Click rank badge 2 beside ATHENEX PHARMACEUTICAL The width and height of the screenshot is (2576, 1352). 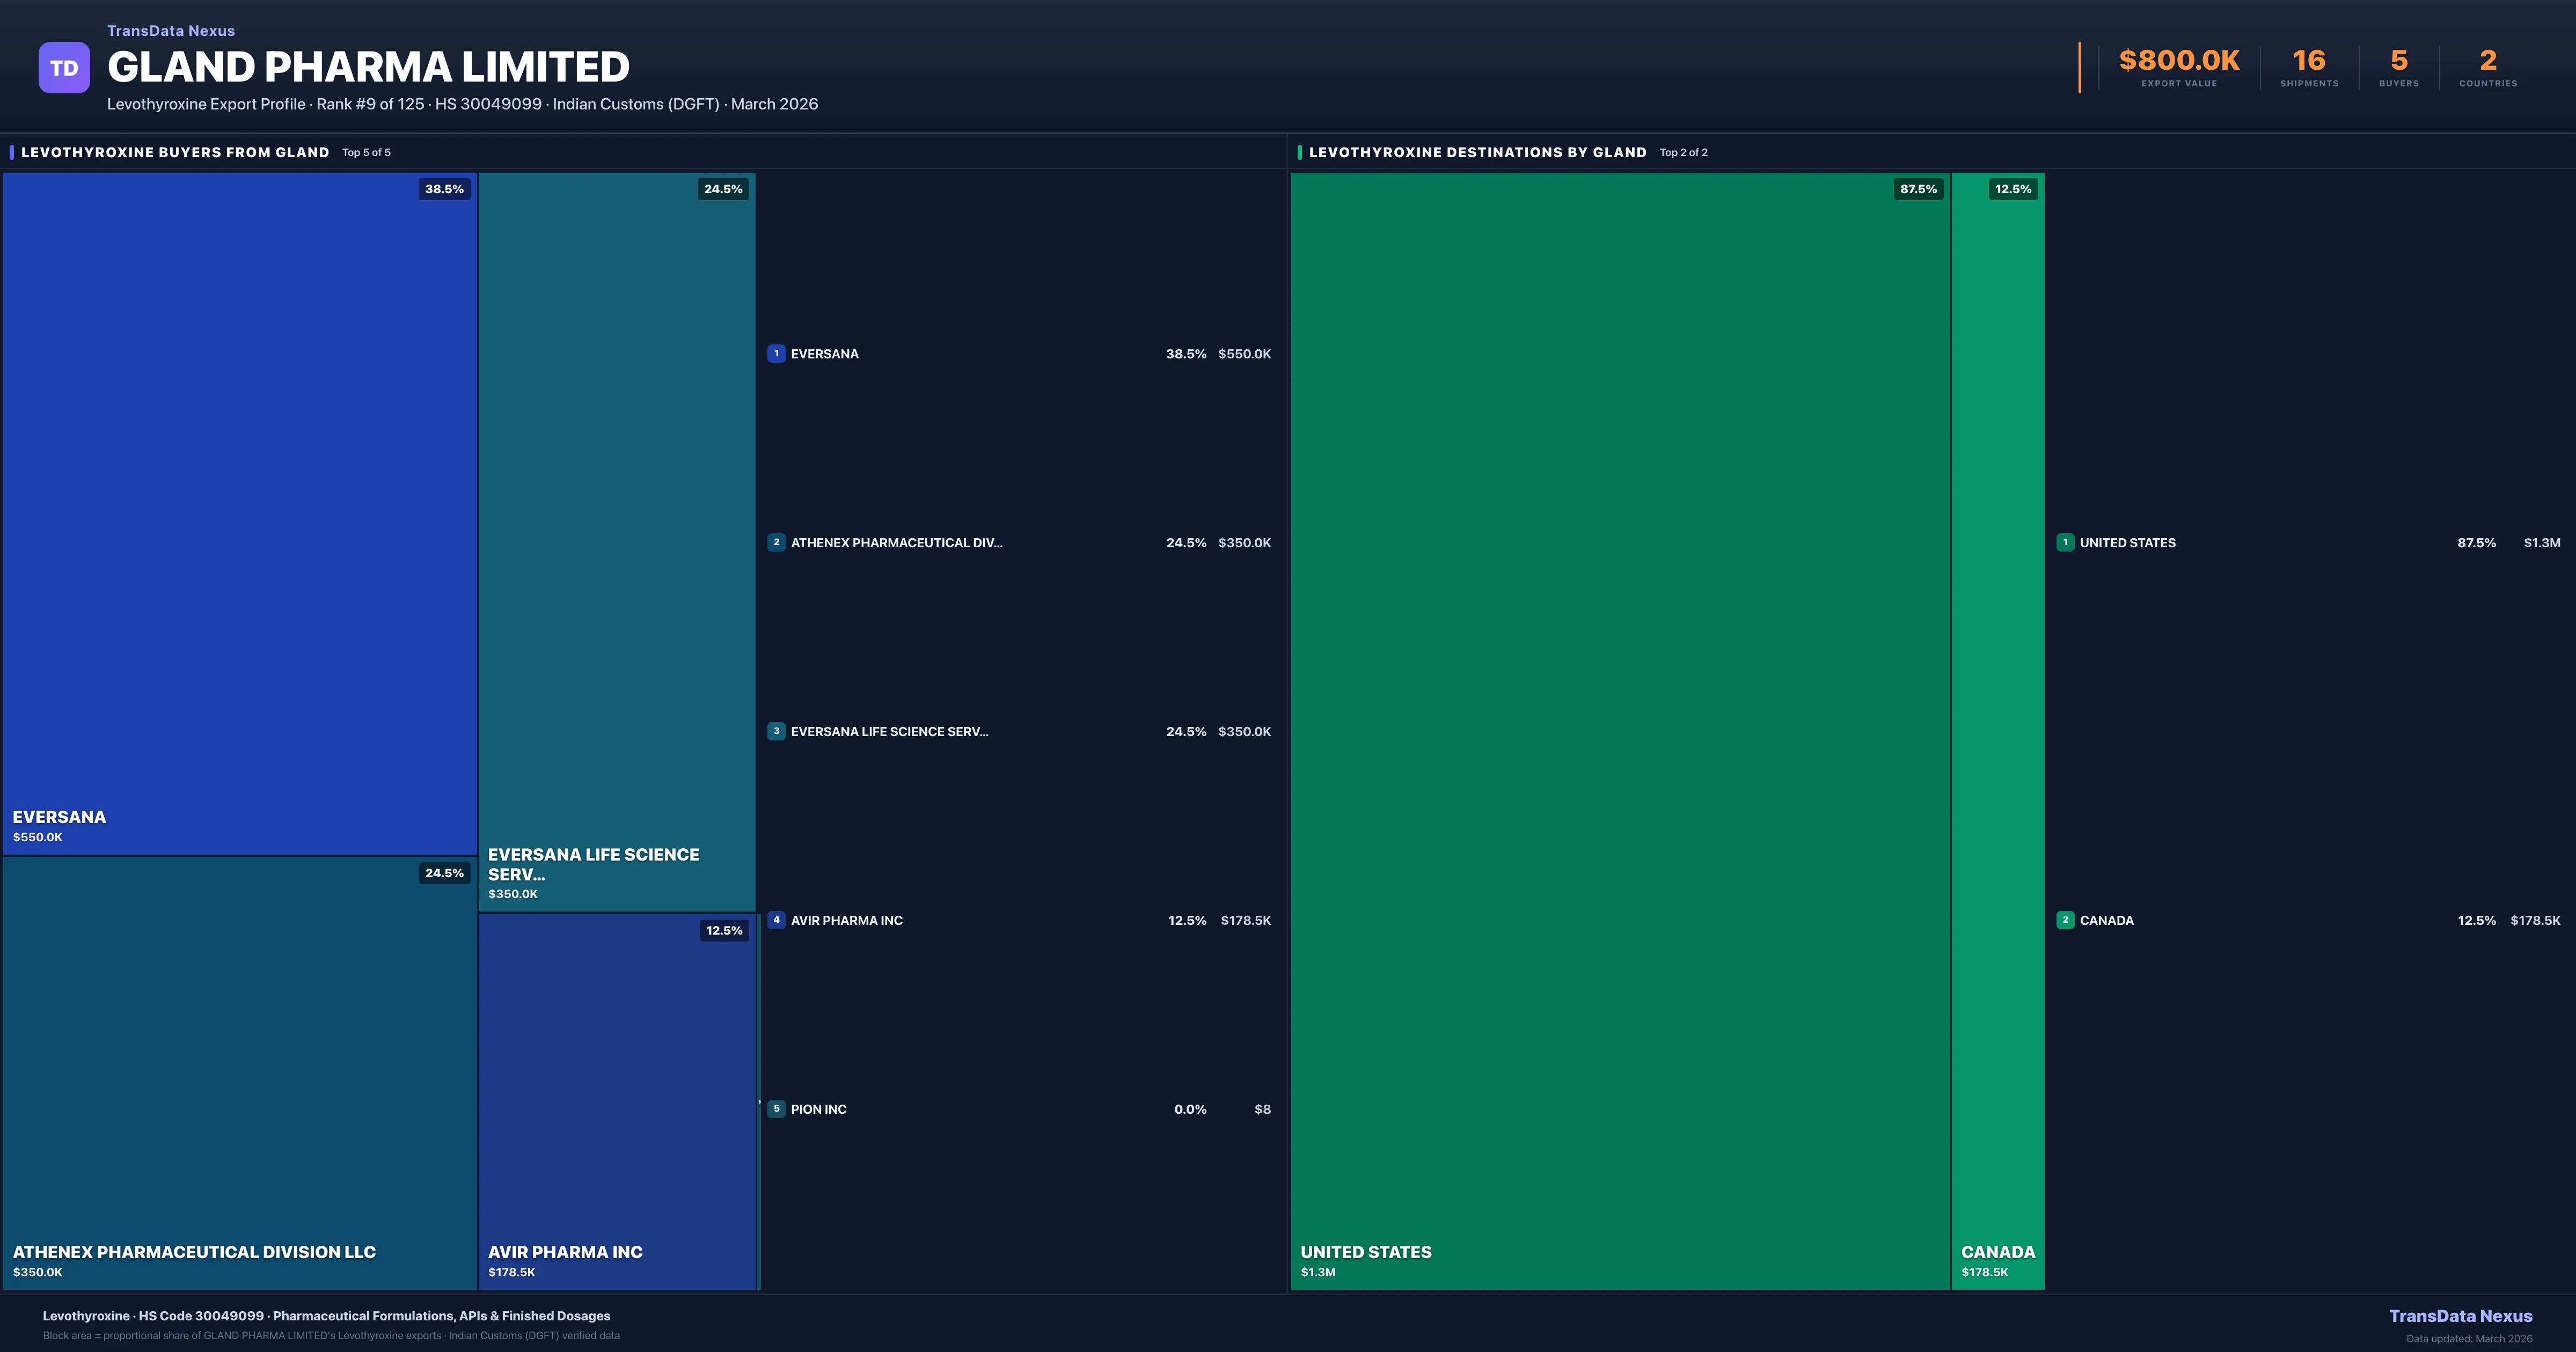pyautogui.click(x=776, y=543)
